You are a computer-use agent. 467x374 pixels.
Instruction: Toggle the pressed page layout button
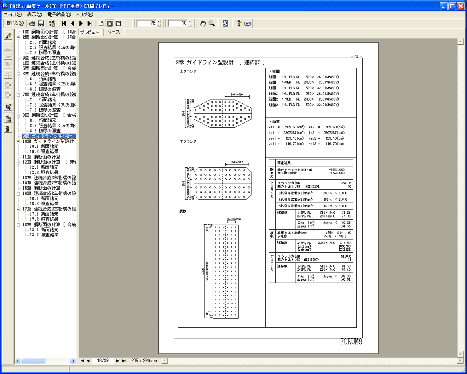point(110,23)
